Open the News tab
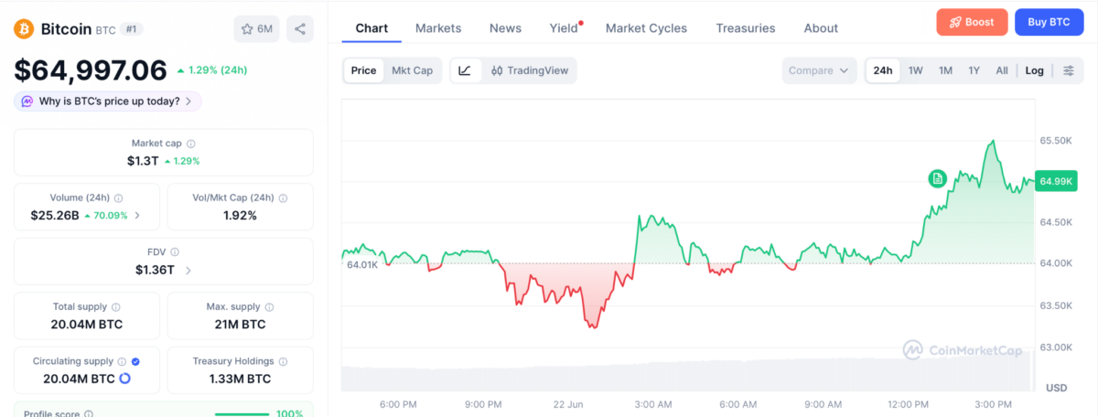 click(x=505, y=28)
